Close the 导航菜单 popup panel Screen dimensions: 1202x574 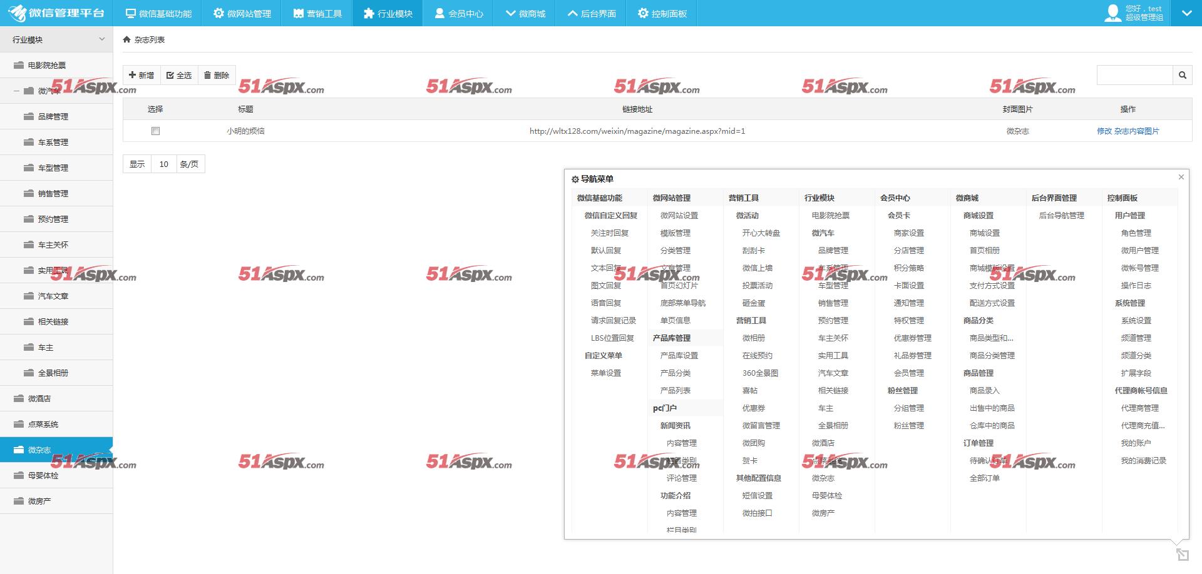point(1181,177)
